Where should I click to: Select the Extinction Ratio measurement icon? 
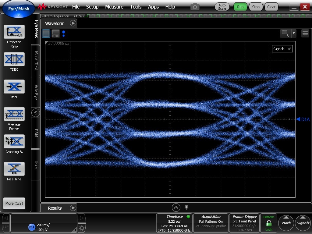pyautogui.click(x=14, y=32)
